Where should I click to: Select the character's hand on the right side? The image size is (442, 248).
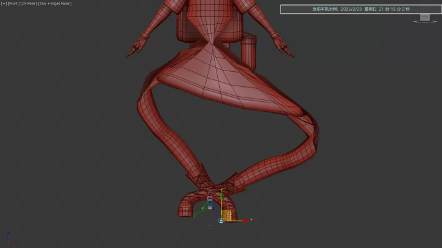click(283, 46)
